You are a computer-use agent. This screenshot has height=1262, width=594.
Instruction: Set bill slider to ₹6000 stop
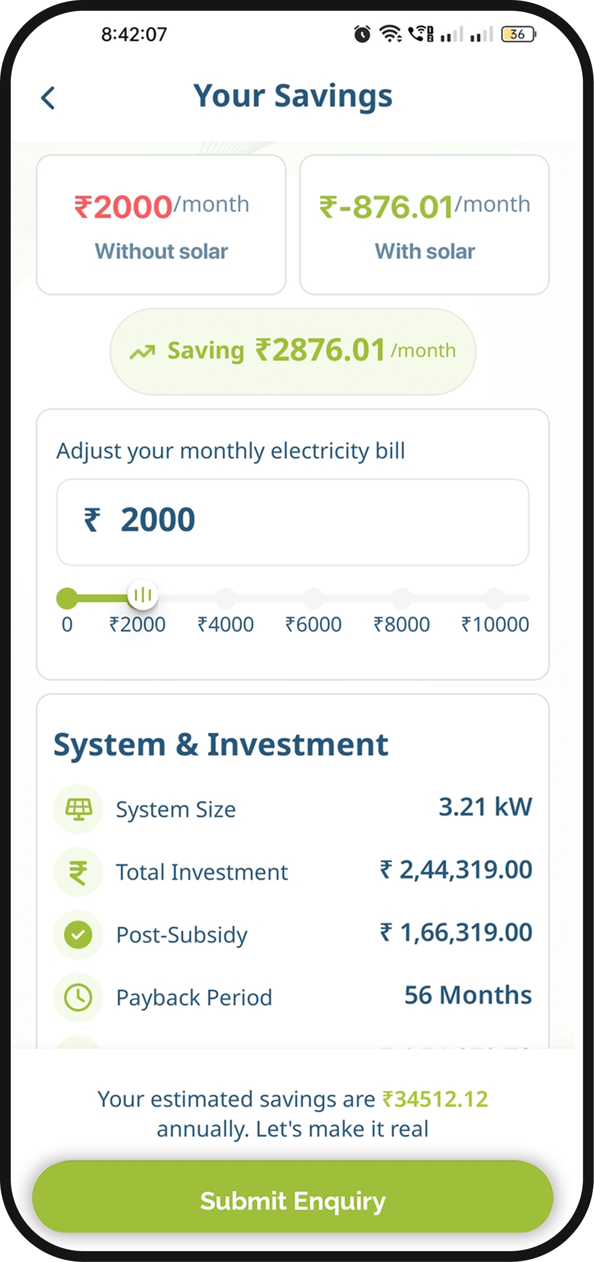point(313,598)
